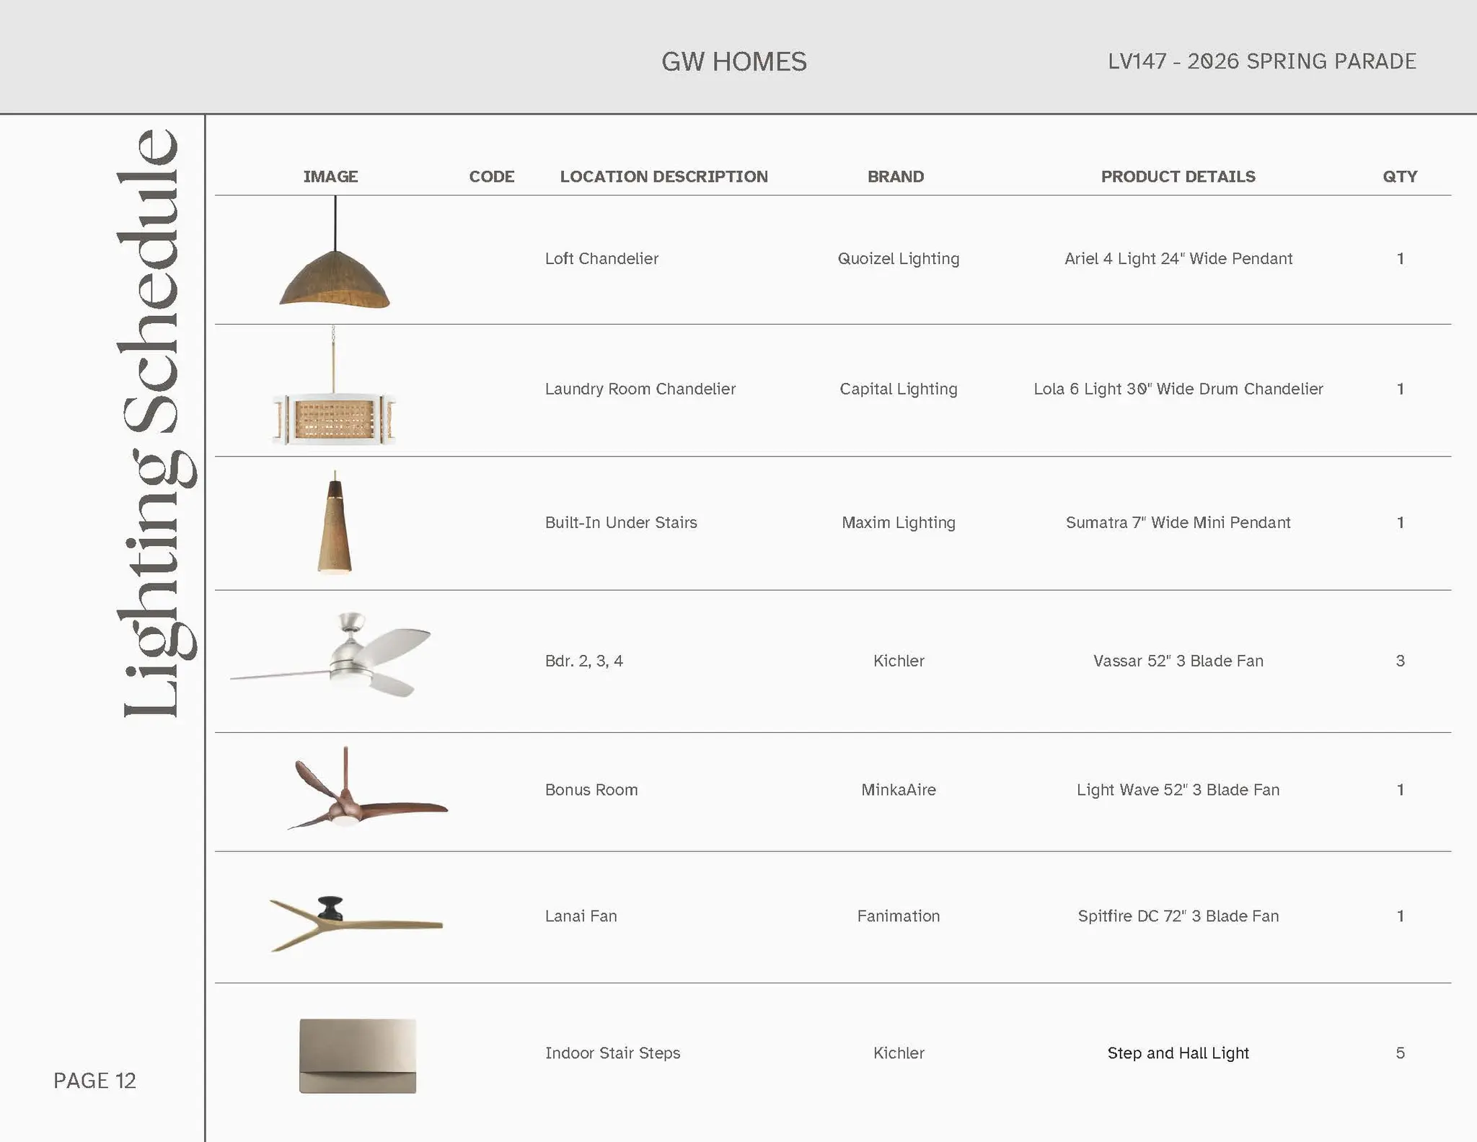Click the Built-In Under Stairs location text
Viewport: 1477px width, 1142px height.
620,523
